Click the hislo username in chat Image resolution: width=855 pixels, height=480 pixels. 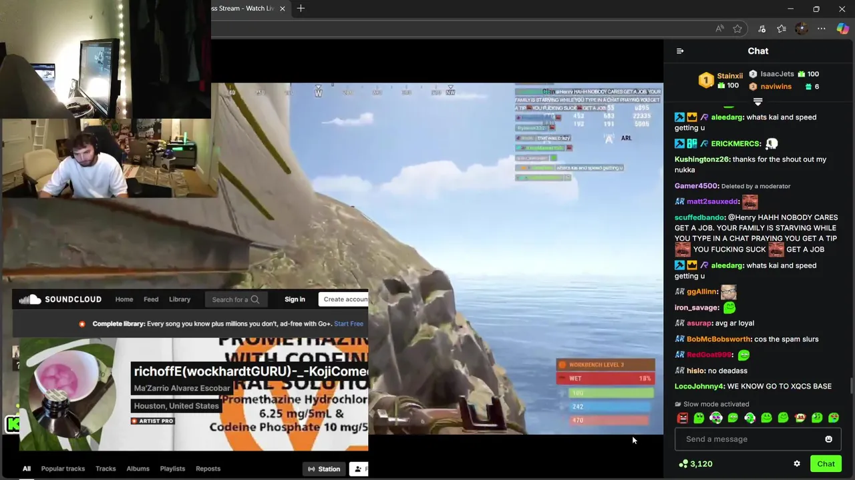click(x=695, y=371)
